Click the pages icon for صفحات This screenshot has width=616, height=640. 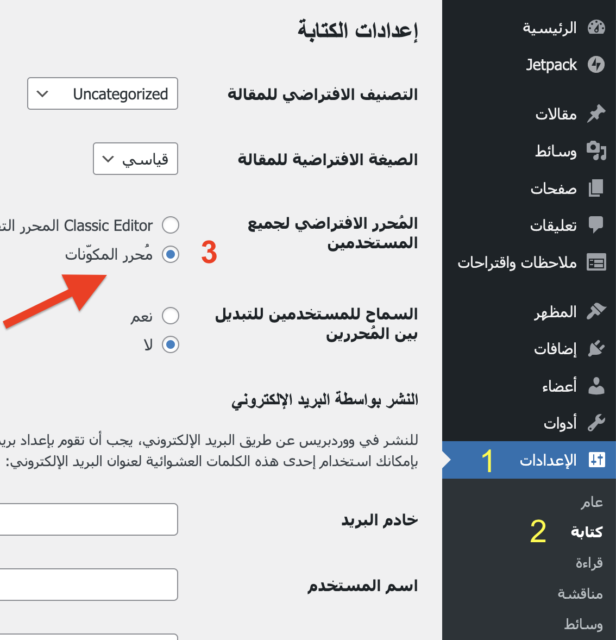pyautogui.click(x=596, y=188)
